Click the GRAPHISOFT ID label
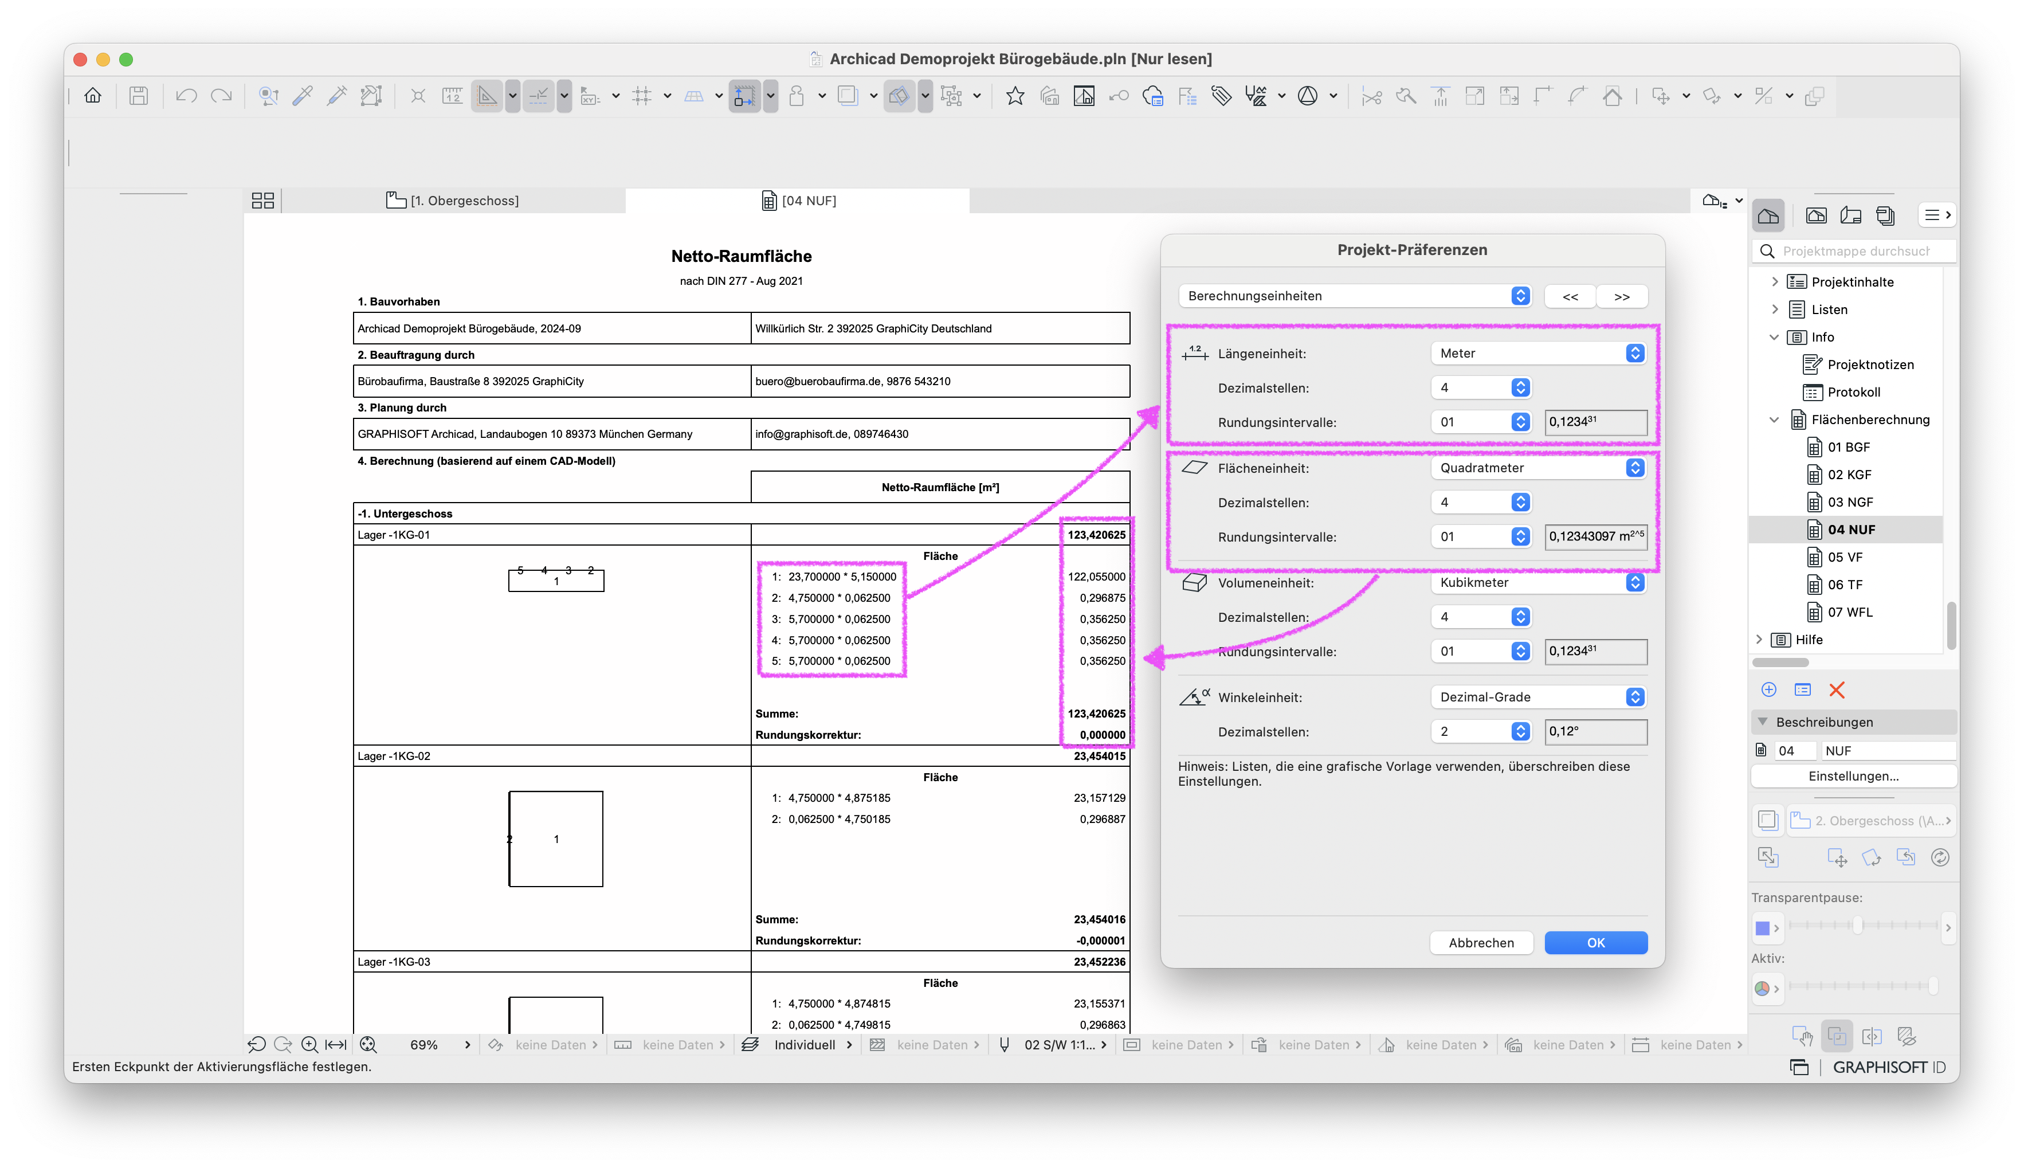Screen dimensions: 2024x1168 pos(1889,1067)
